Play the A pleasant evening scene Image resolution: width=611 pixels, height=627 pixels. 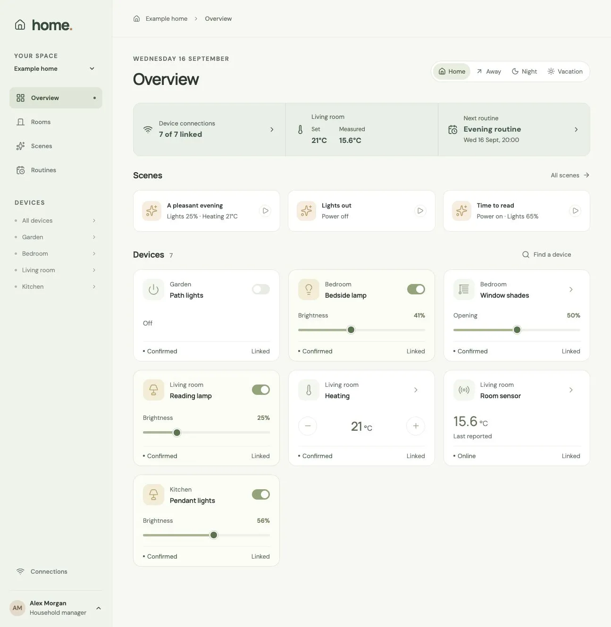tap(266, 211)
